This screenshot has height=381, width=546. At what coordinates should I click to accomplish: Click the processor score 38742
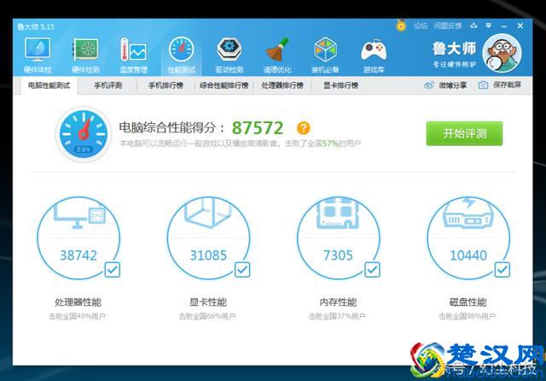(78, 255)
